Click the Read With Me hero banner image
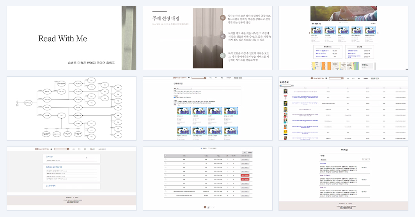The width and height of the screenshot is (415, 217). coord(344,14)
